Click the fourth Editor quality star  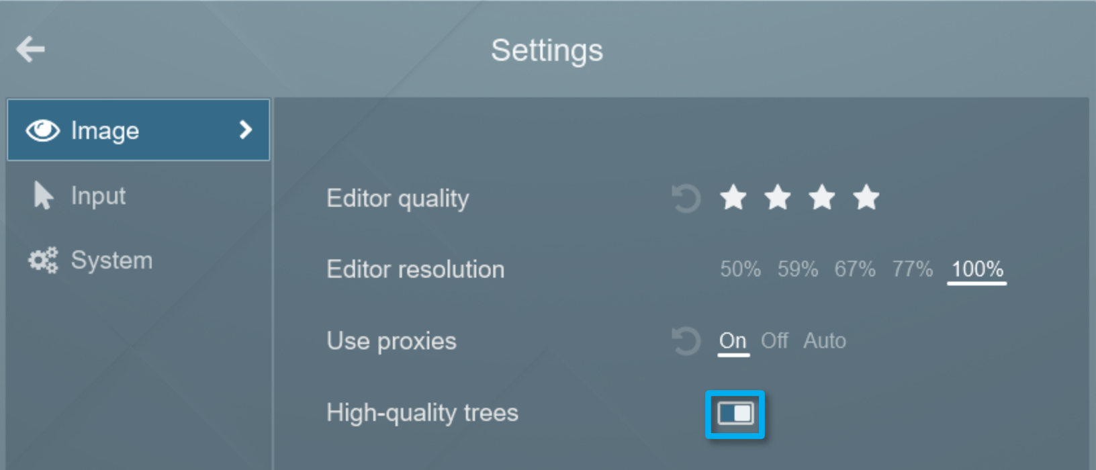tap(866, 197)
